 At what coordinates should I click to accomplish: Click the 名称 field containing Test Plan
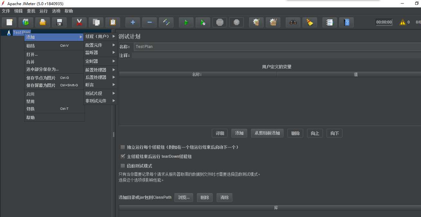[277, 47]
